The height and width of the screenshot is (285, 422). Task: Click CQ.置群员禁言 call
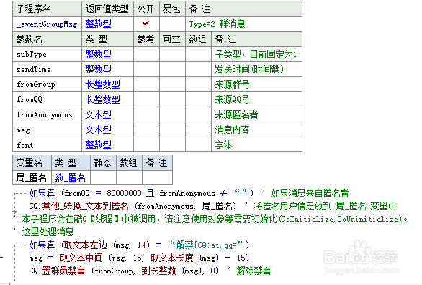(x=57, y=271)
